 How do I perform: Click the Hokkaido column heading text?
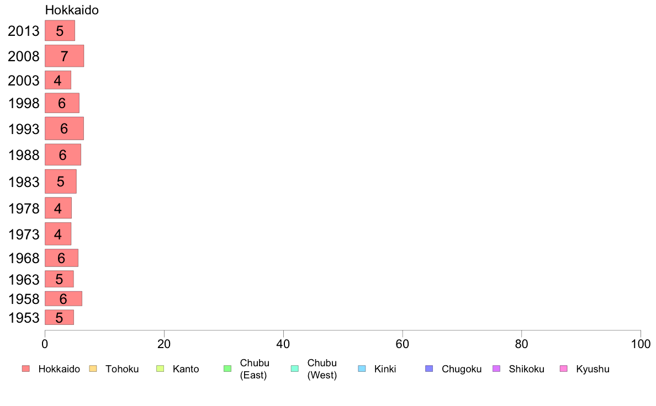tap(72, 10)
